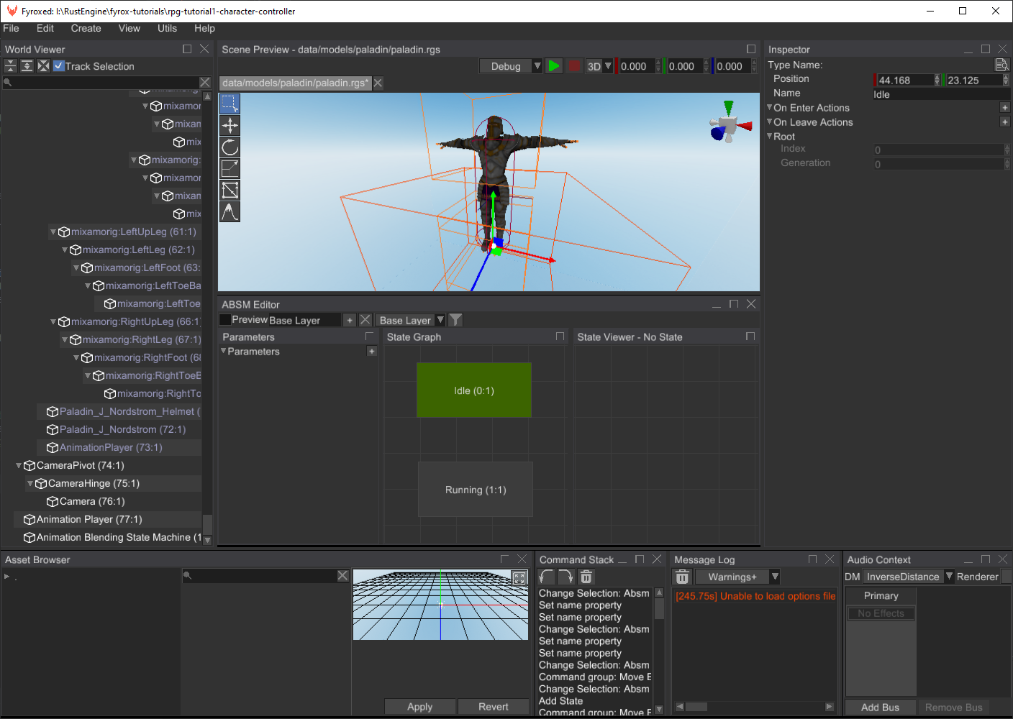Click the scene orientation gizmo
This screenshot has height=719, width=1013.
pos(730,123)
